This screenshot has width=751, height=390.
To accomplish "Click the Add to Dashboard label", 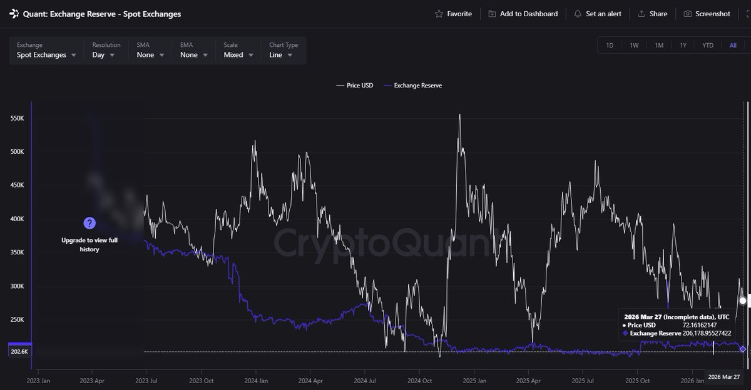I will (529, 14).
